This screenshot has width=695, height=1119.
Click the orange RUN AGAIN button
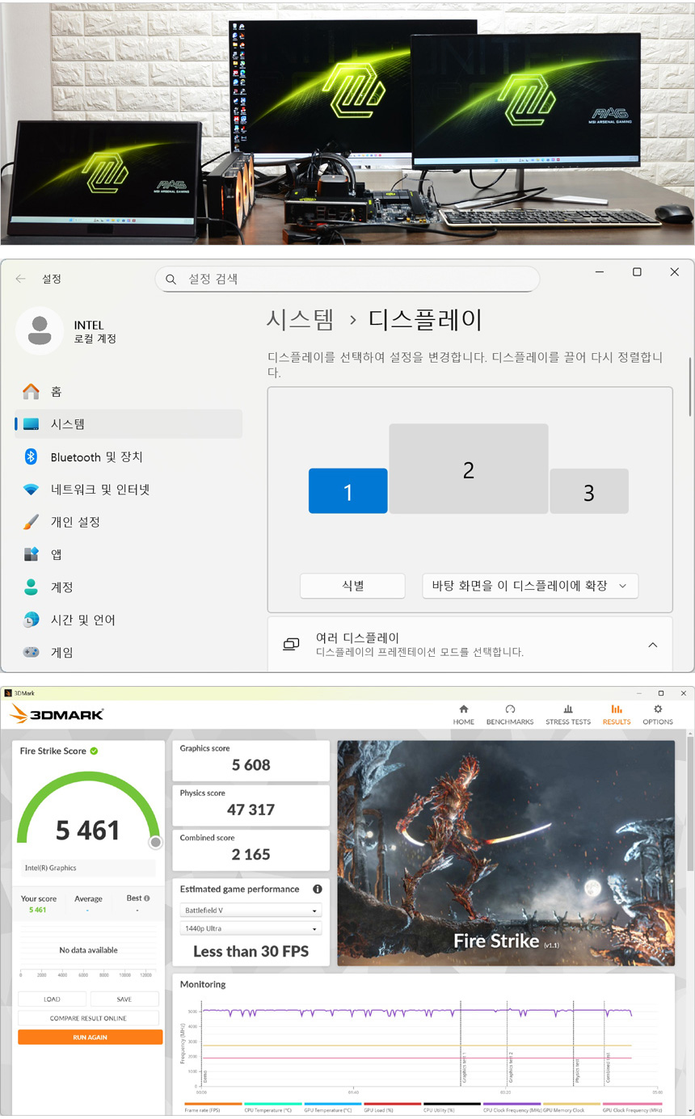tap(90, 1037)
